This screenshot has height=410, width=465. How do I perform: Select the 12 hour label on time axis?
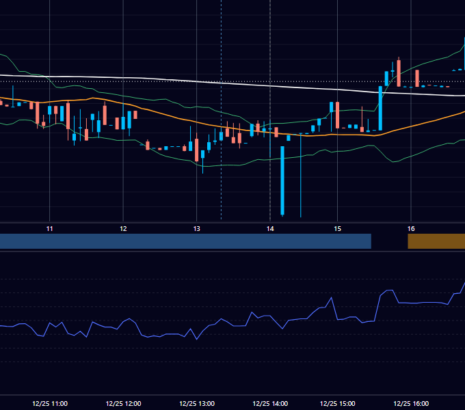[x=123, y=229]
